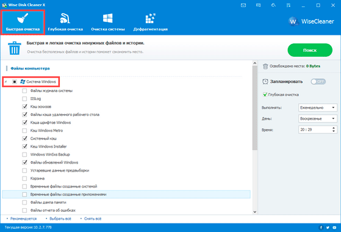This screenshot has width=341, height=232.
Task: Click the mail envelope icon in title bar
Action: pos(243,5)
